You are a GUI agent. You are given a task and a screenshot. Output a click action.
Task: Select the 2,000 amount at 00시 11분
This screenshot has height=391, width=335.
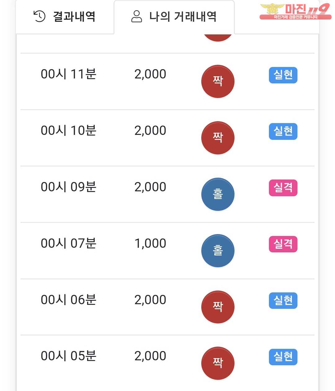click(x=150, y=74)
